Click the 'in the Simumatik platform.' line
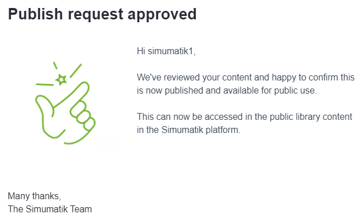This screenshot has width=364, height=222. [188, 130]
